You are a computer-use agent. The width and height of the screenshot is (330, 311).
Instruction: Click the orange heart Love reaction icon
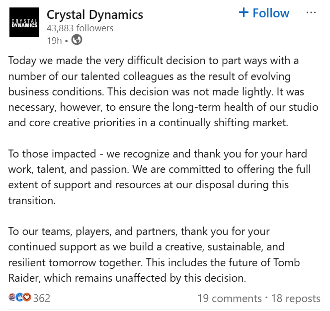point(26,298)
